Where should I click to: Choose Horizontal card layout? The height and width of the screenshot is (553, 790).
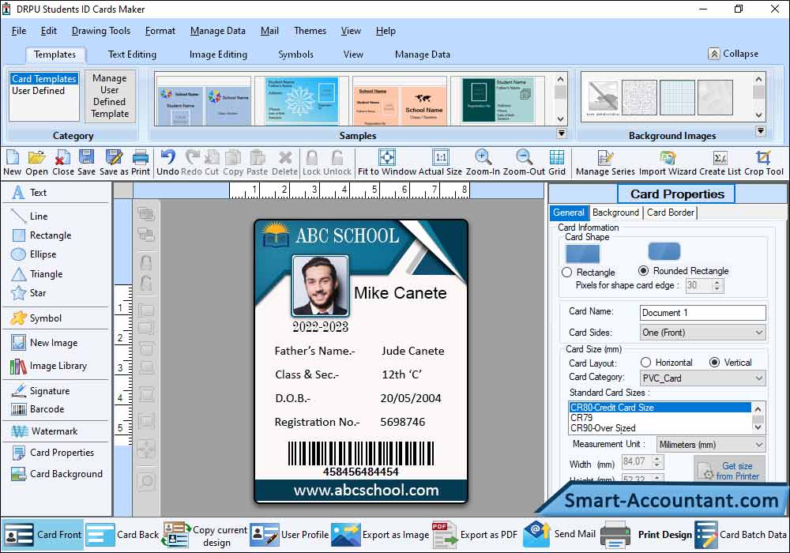pyautogui.click(x=645, y=362)
